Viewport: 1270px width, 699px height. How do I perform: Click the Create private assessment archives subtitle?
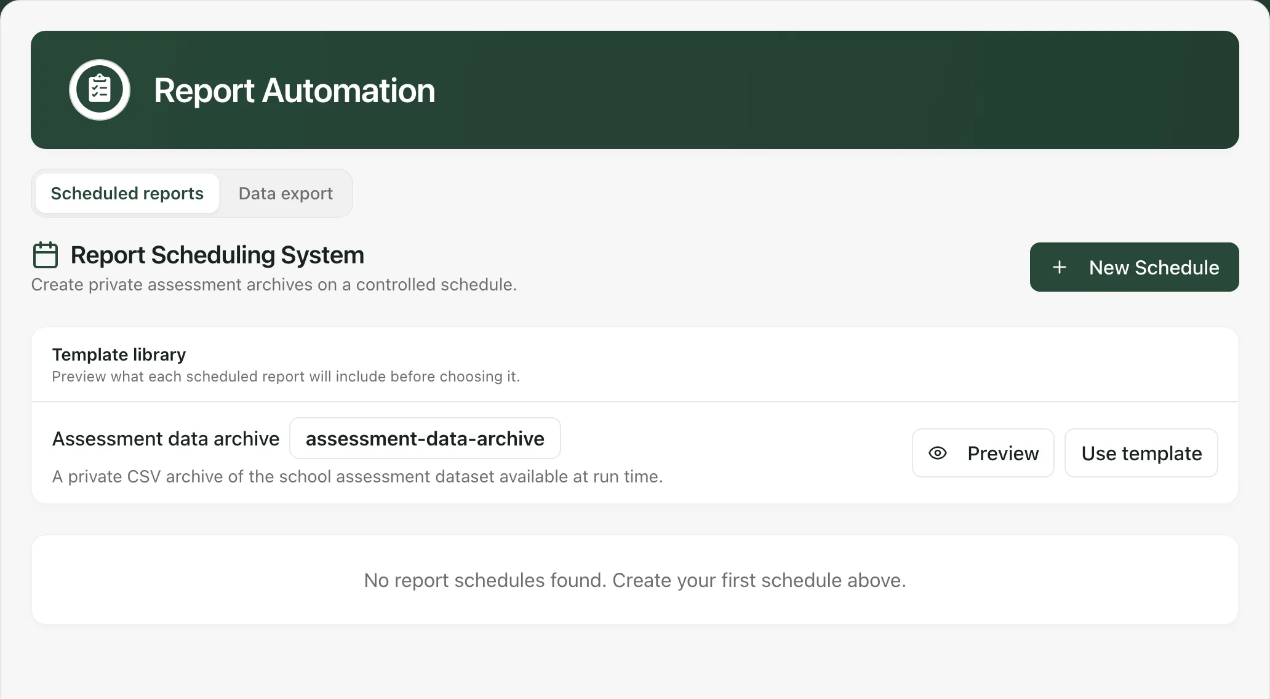(274, 284)
